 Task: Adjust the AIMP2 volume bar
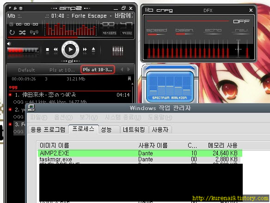[23, 50]
